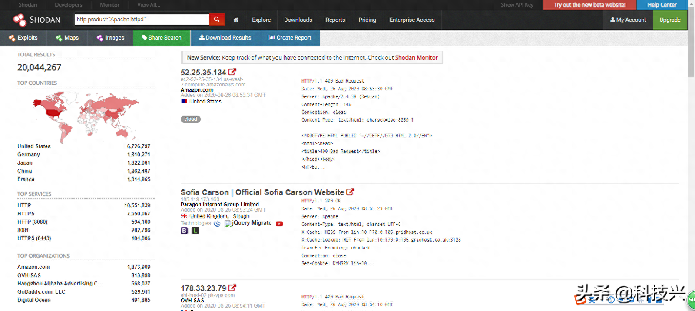The image size is (695, 311).
Task: Click the total results count 20,044,267
Action: (x=39, y=67)
